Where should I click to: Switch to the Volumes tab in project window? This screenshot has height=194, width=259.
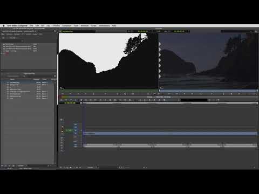pyautogui.click(x=10, y=34)
